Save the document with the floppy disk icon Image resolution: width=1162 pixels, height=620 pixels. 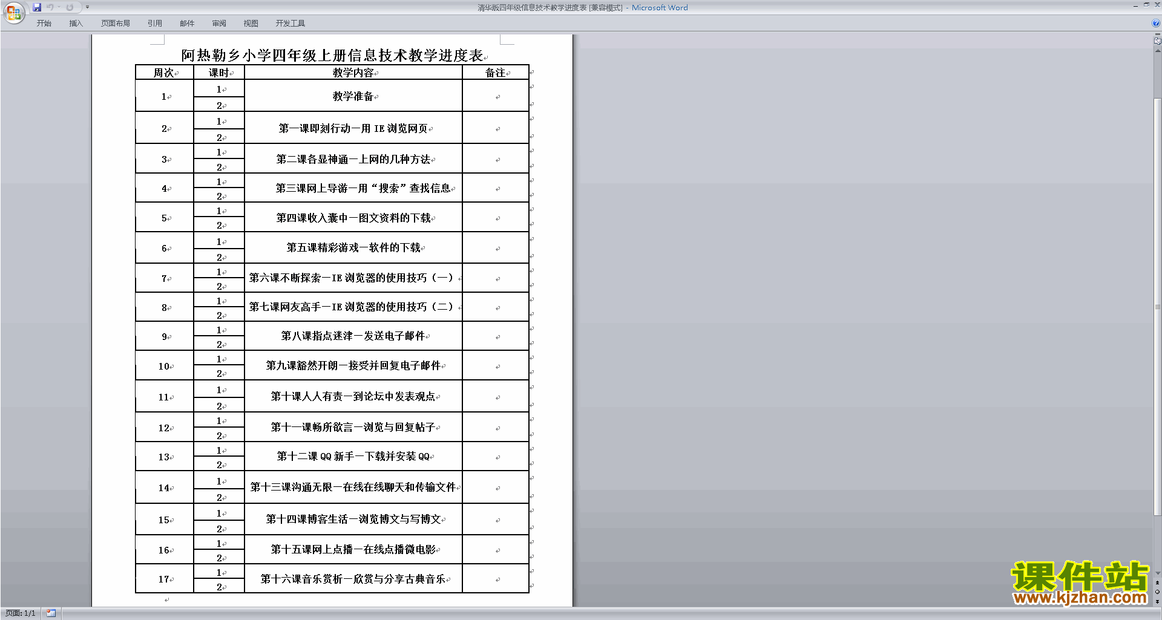(37, 7)
